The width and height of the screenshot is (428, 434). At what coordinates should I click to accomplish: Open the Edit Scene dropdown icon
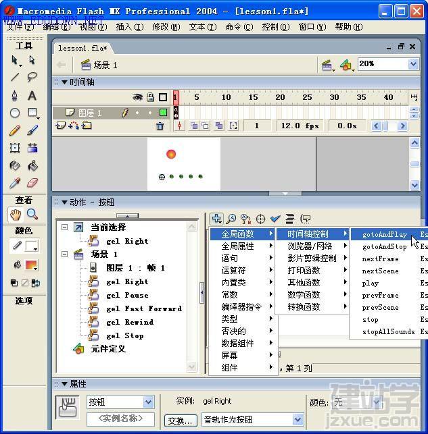(328, 66)
